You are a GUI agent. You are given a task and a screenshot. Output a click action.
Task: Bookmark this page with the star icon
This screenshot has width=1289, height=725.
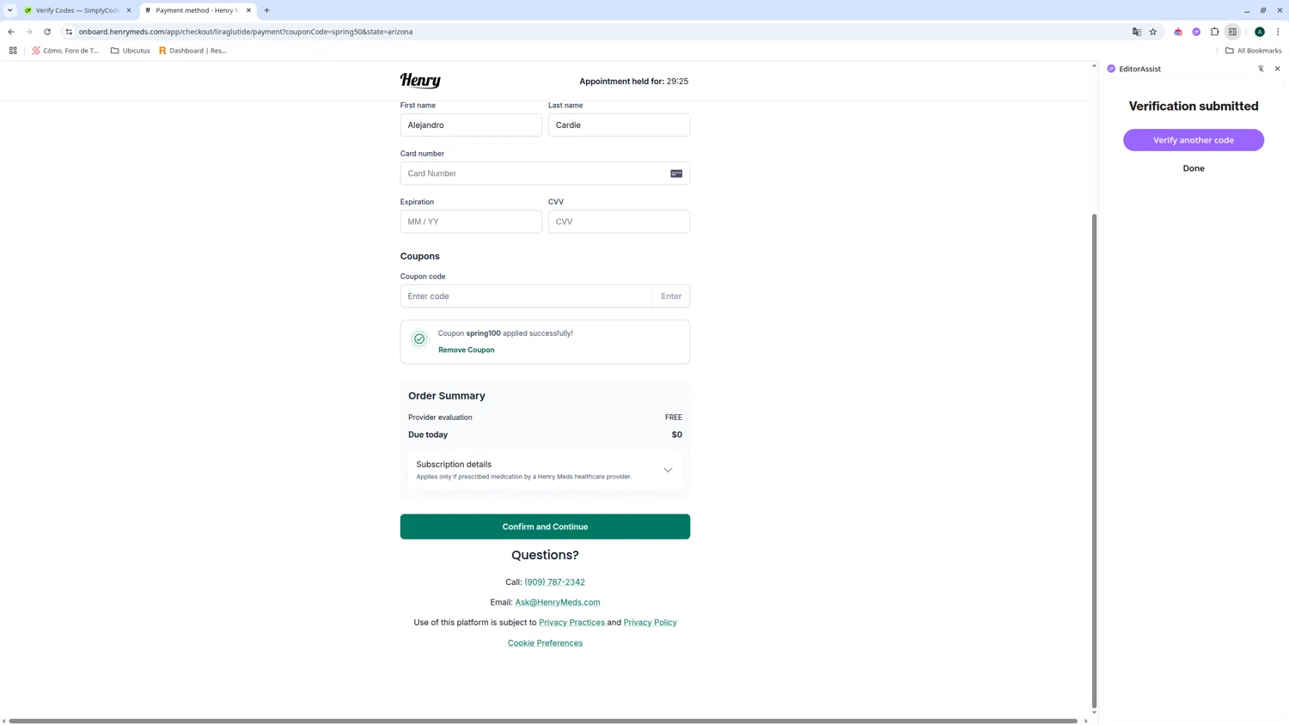click(1153, 32)
